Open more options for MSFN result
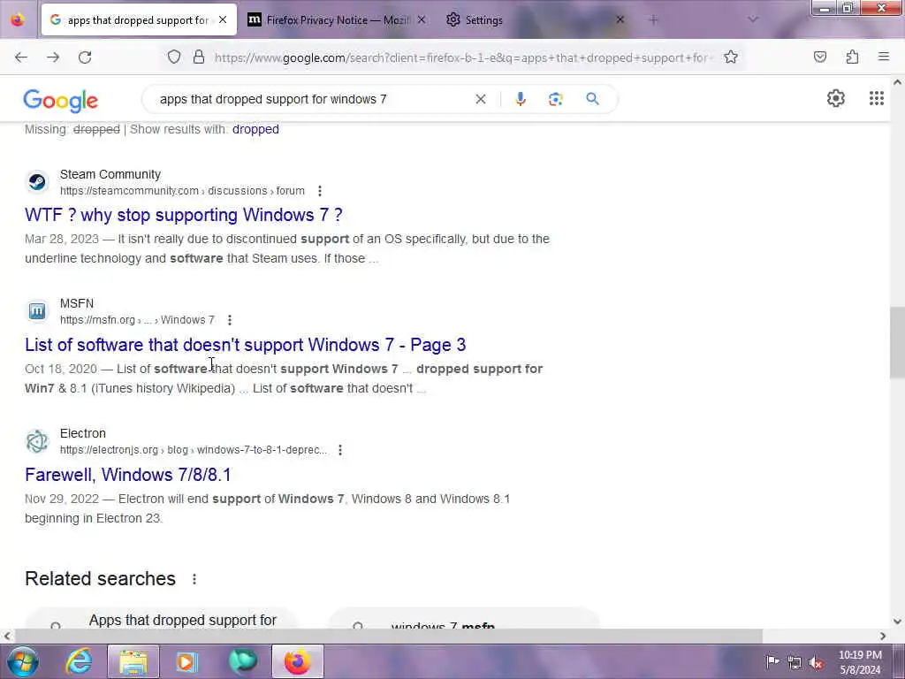This screenshot has width=905, height=679. point(230,320)
